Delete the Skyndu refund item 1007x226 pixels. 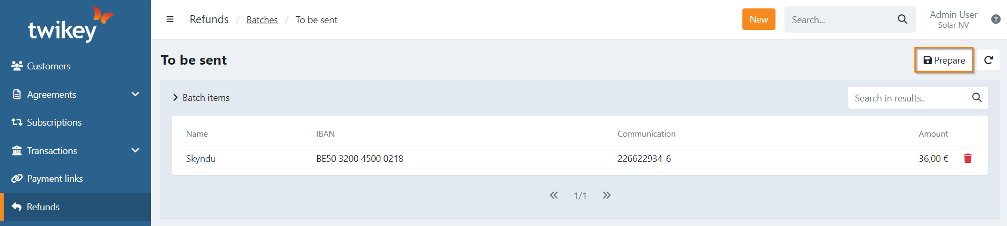[968, 158]
